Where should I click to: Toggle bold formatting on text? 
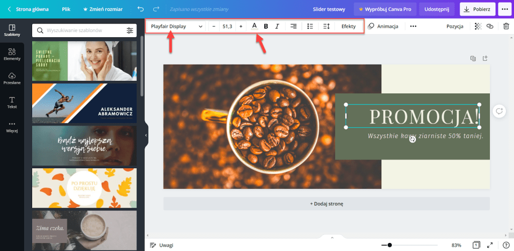click(266, 26)
